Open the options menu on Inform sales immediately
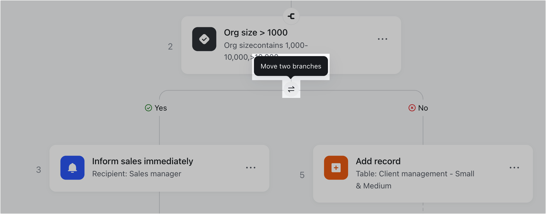Viewport: 546px width, 214px height. 251,168
